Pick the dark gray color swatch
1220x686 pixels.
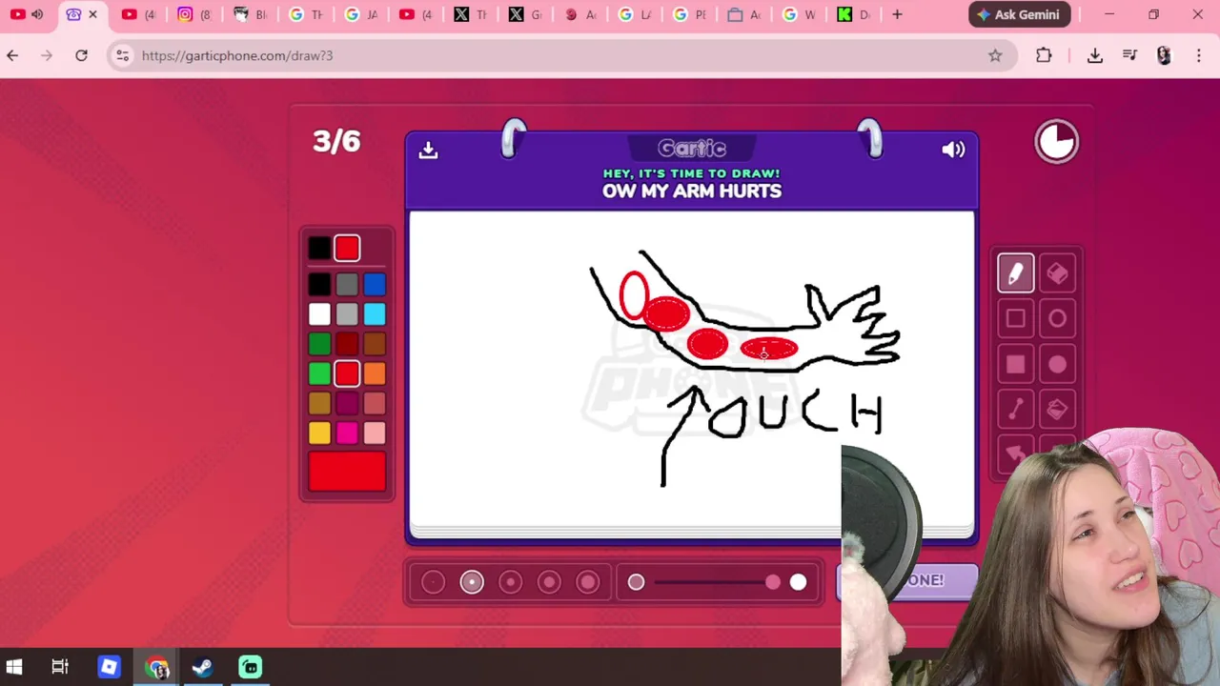tap(347, 284)
